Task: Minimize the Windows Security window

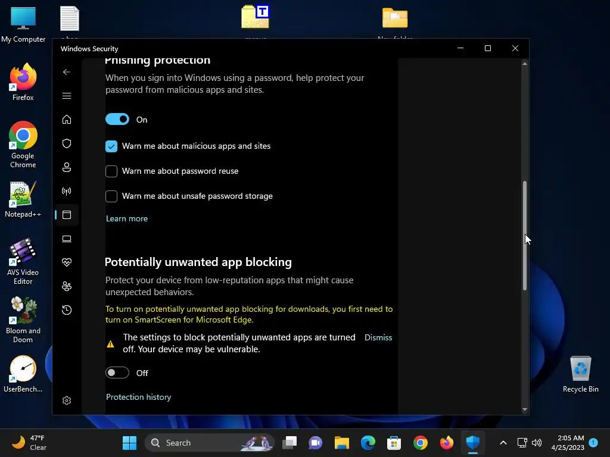Action: coord(460,48)
